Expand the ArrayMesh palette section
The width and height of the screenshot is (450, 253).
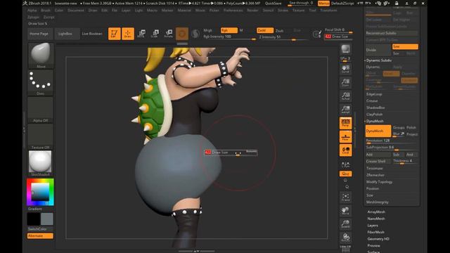(x=376, y=212)
